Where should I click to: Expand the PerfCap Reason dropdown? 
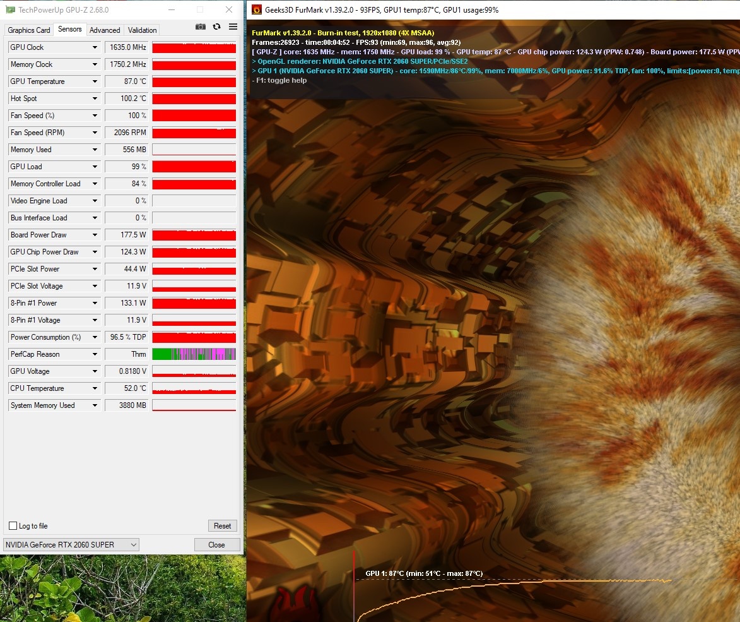pos(95,354)
